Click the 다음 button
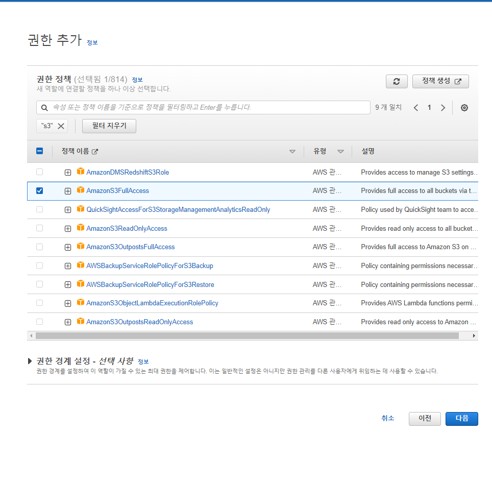The height and width of the screenshot is (483, 492). [461, 419]
